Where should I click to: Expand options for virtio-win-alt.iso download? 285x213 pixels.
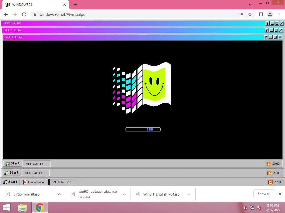point(59,194)
